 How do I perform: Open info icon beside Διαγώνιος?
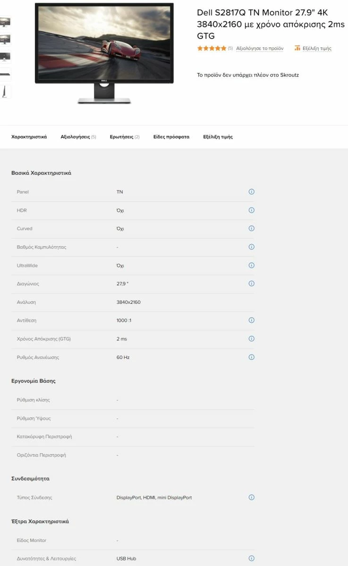[x=251, y=284]
